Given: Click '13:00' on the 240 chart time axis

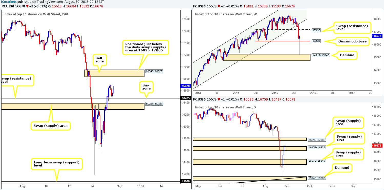Looking at the screenshot, I should [x=140, y=186].
